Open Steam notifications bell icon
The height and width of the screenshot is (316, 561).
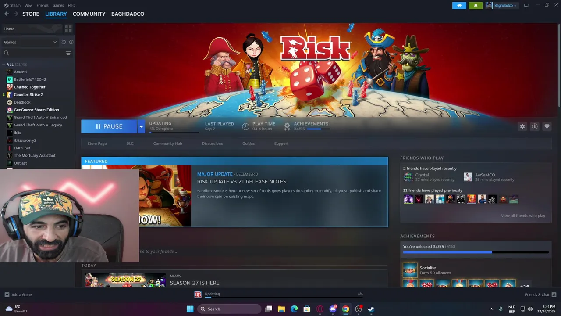[x=476, y=5]
